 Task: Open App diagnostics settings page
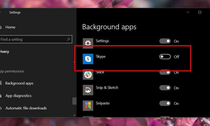19,96
